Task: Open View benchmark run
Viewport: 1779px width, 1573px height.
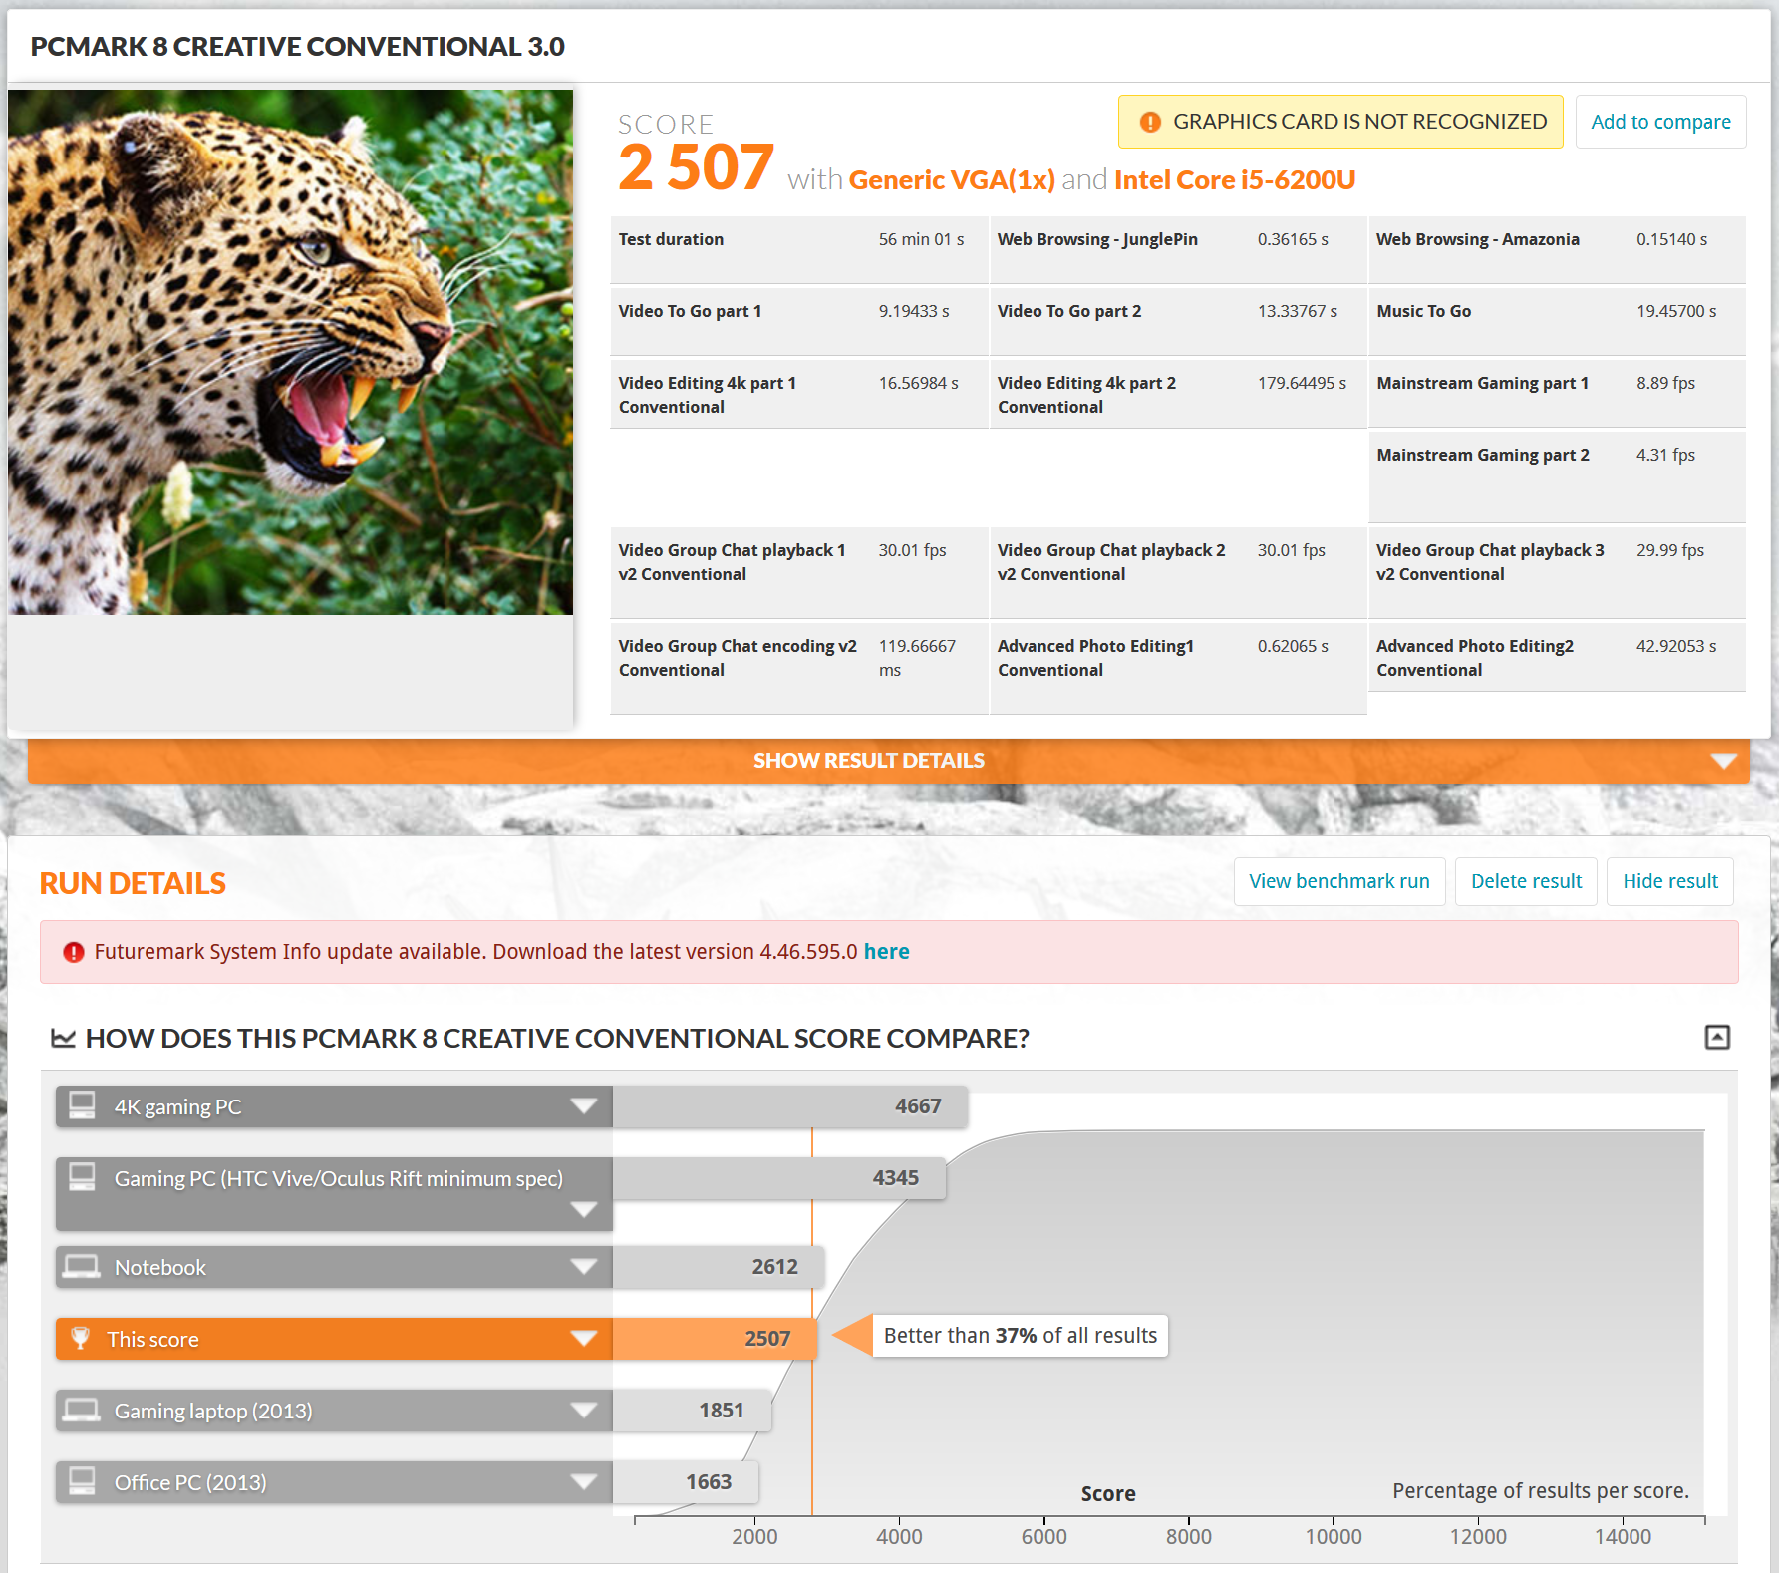Action: pos(1338,881)
